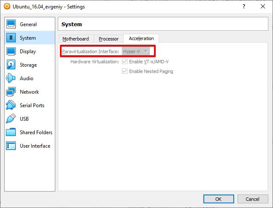Confirm settings with OK button
273x208 pixels.
coord(219,199)
